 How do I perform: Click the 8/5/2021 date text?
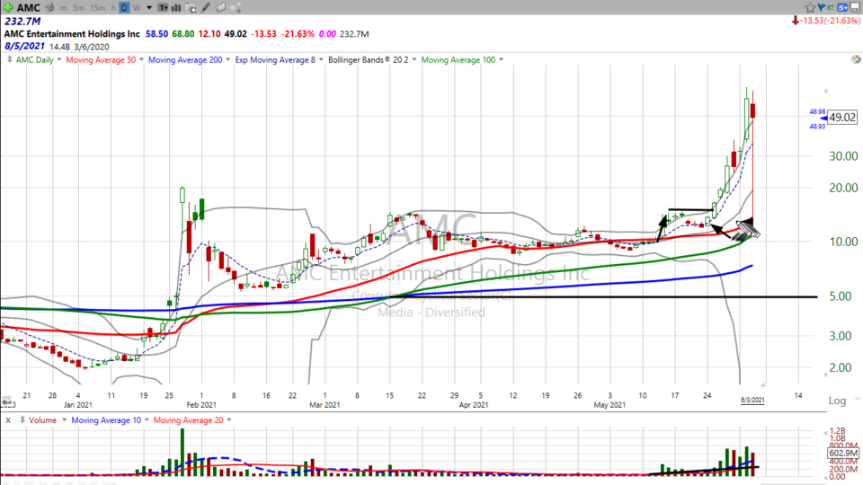point(25,46)
